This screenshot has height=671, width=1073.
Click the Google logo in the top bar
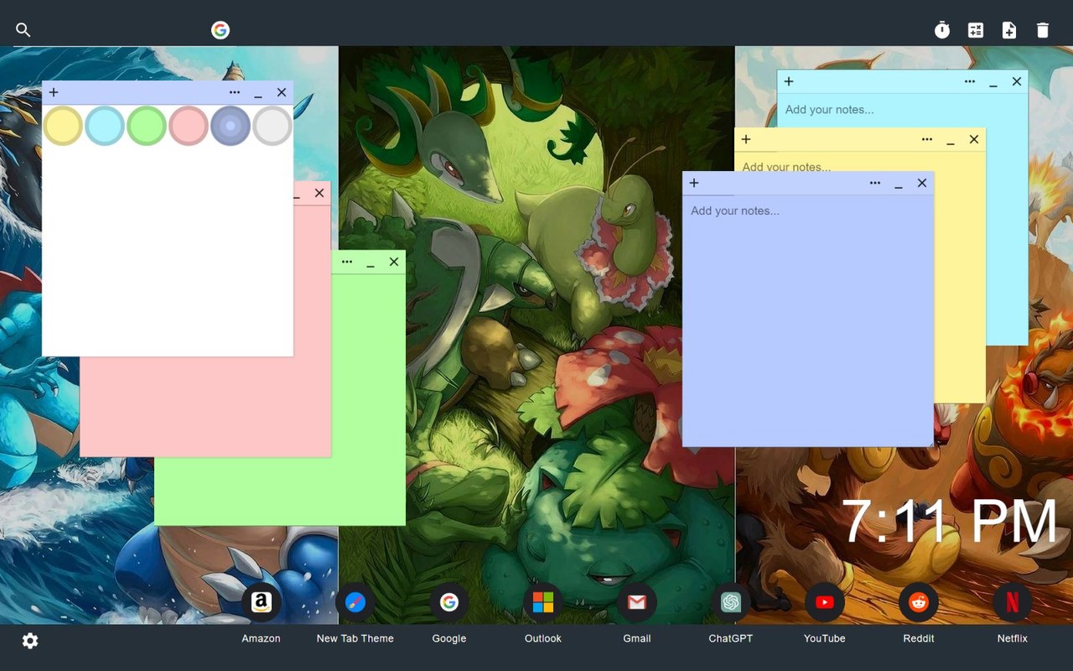(220, 30)
